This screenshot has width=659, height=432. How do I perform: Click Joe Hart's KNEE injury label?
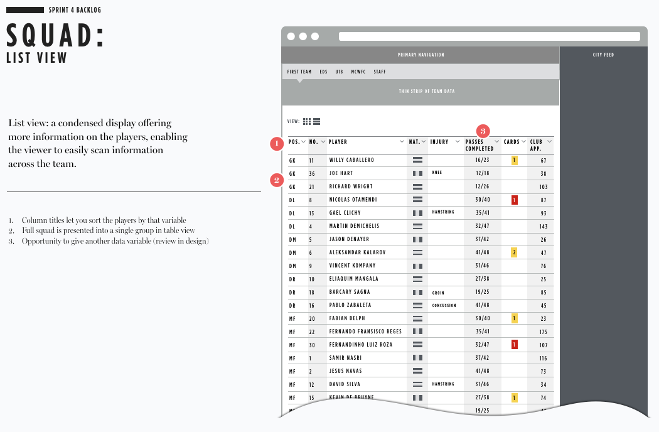point(437,173)
